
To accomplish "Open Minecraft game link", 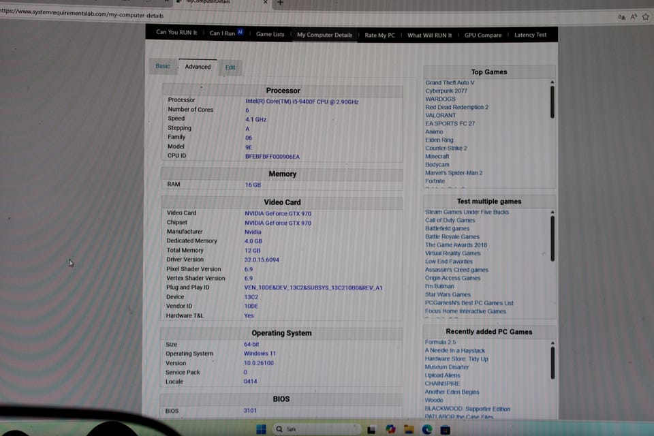I will (x=437, y=157).
